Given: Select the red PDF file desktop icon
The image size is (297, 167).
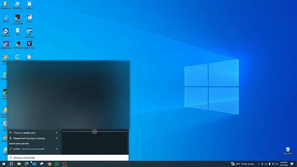Looking at the screenshot, I should (x=29, y=19).
